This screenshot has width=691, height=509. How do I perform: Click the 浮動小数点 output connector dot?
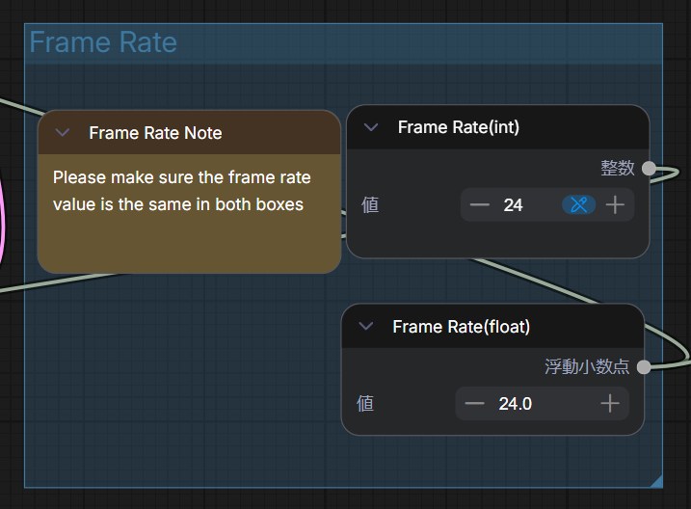coord(644,366)
